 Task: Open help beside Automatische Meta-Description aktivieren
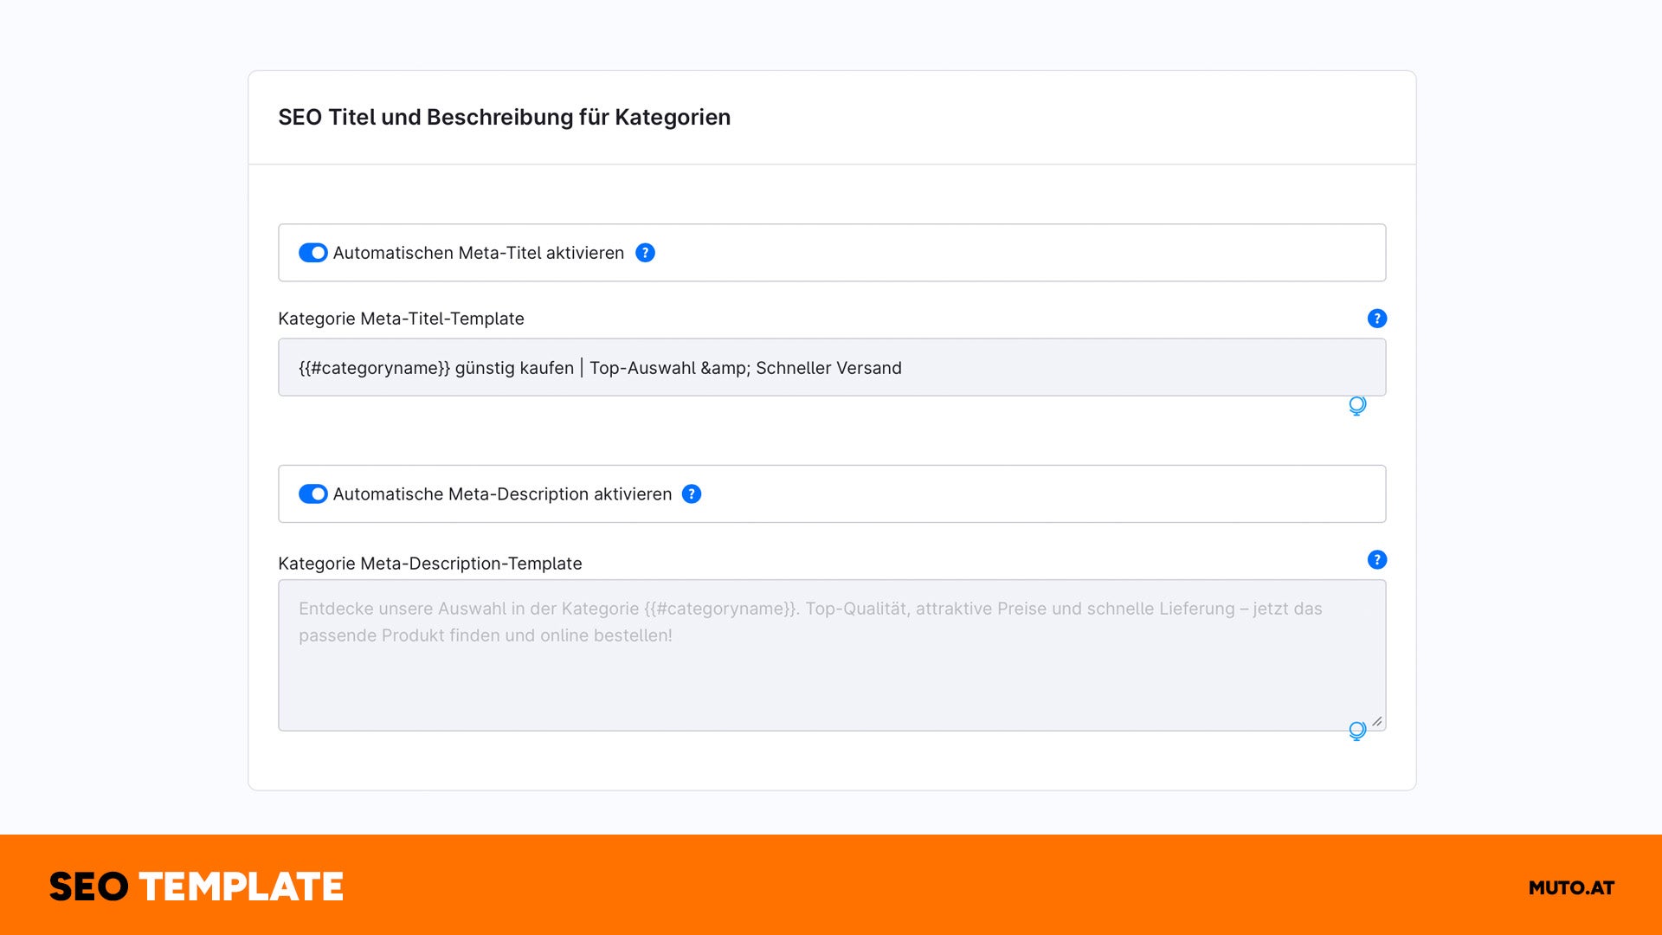click(x=692, y=494)
